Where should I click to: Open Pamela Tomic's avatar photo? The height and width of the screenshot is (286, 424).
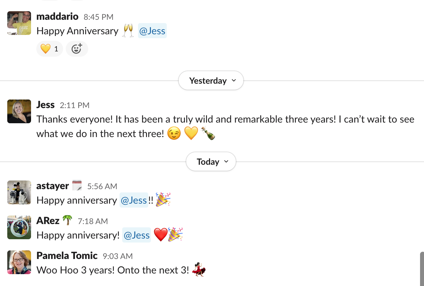(19, 262)
